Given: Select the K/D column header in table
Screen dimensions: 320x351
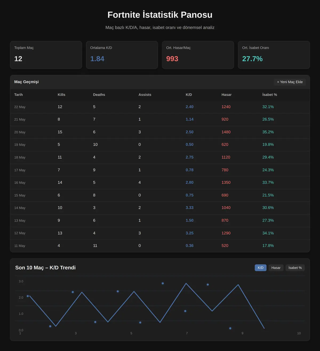Looking at the screenshot, I should point(189,95).
